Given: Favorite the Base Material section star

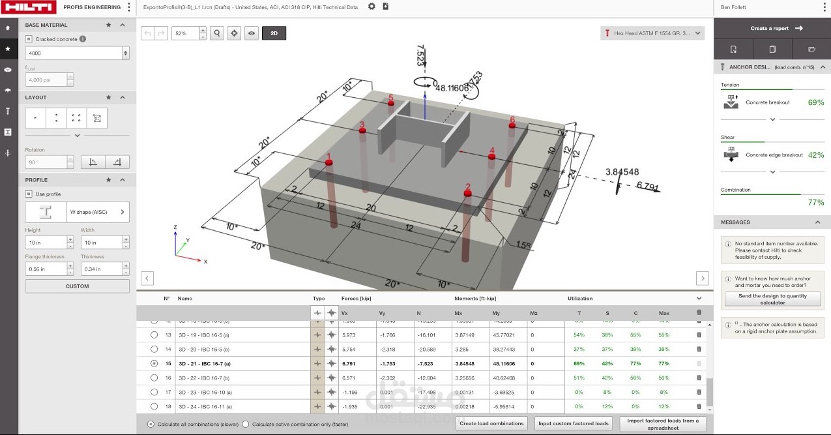Looking at the screenshot, I should [108, 25].
